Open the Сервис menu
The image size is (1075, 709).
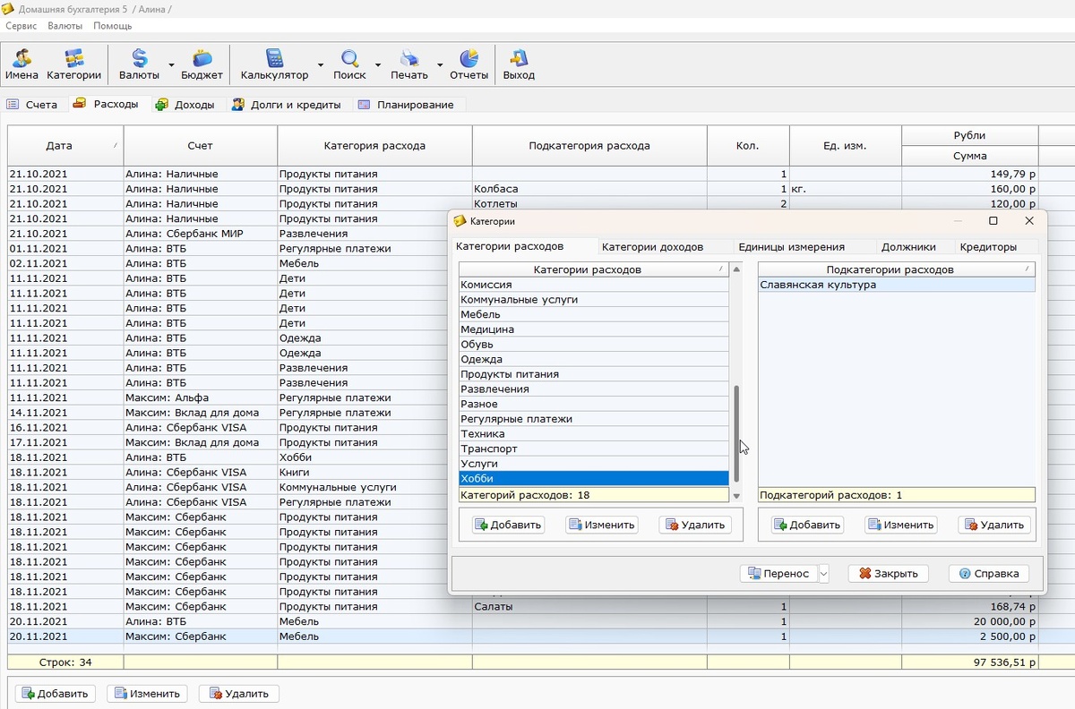(21, 26)
